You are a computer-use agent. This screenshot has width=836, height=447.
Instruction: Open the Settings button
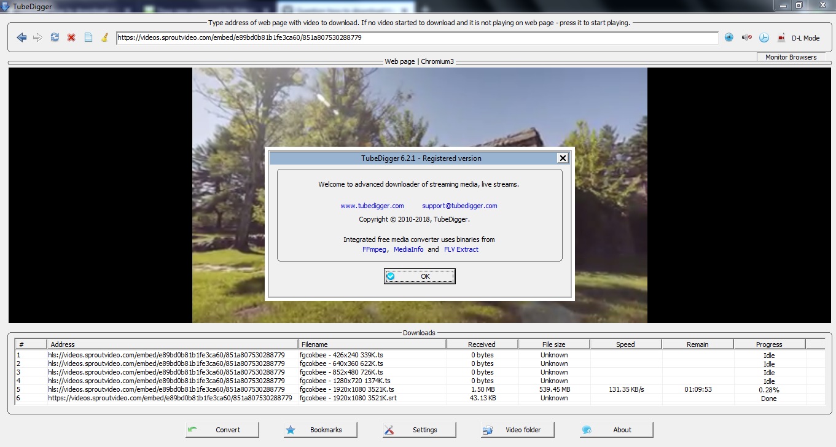pos(420,430)
